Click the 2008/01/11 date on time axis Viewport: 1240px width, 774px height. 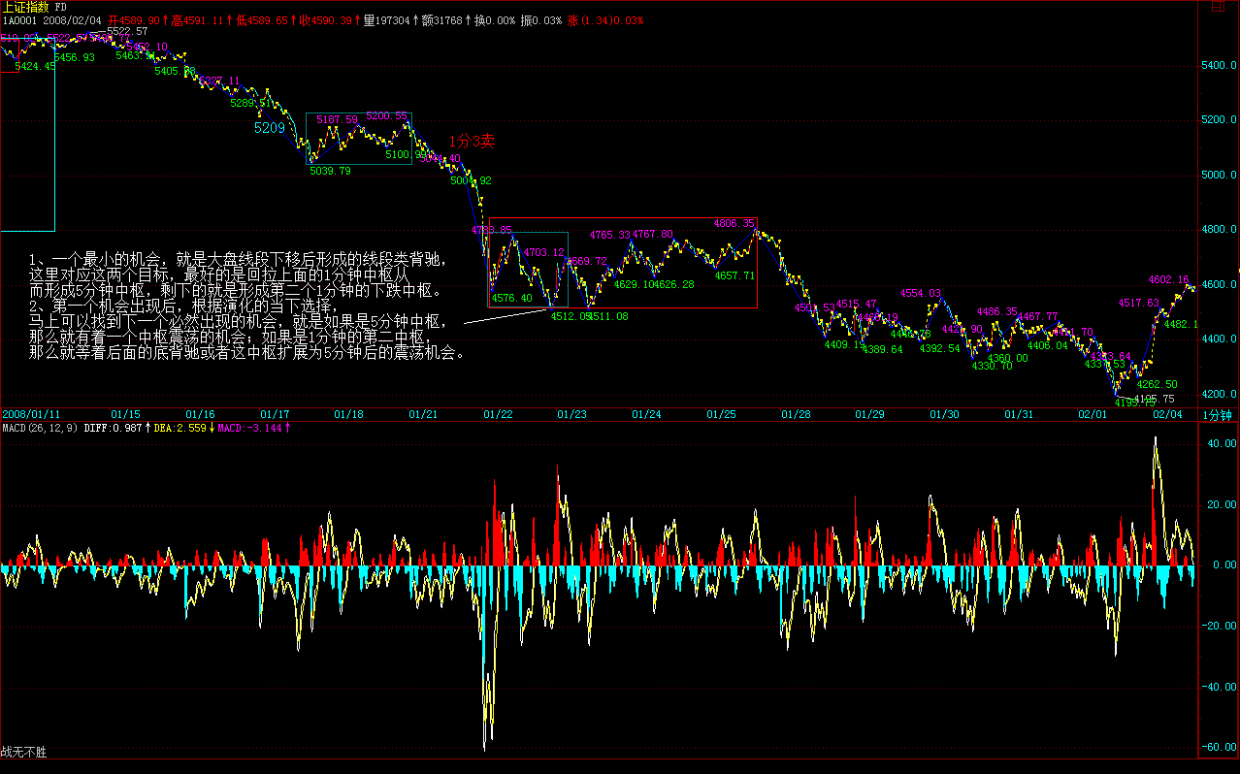(x=29, y=414)
